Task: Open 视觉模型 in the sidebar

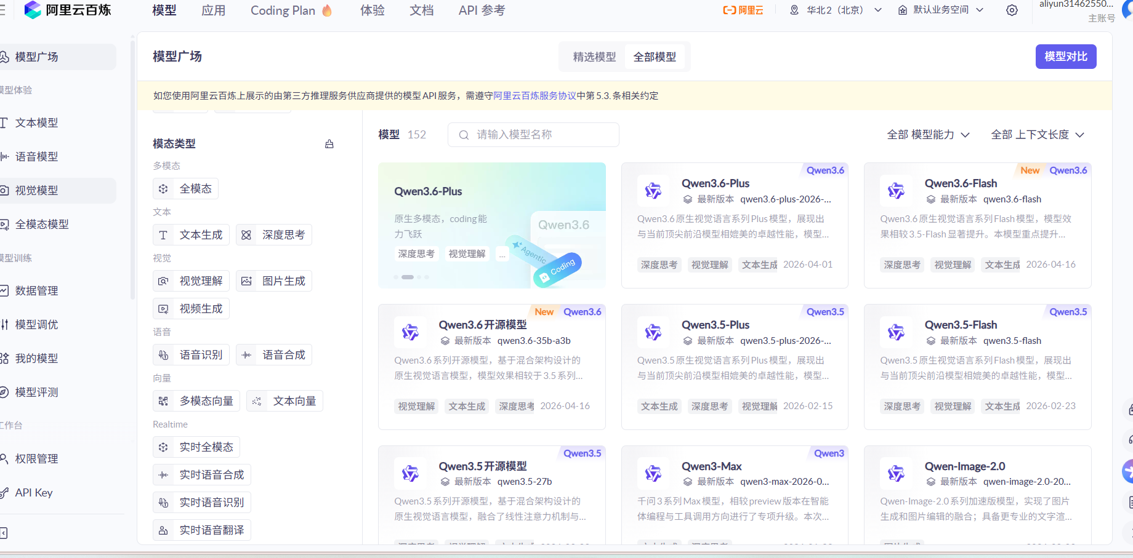Action: coord(57,191)
